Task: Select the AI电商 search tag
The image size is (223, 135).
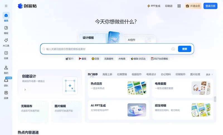Action: point(122,59)
